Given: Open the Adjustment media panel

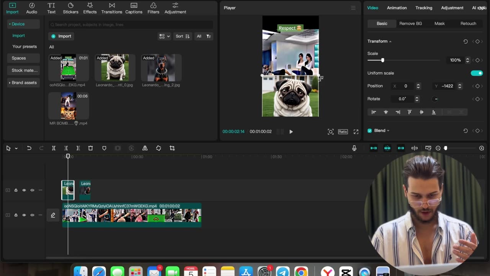Looking at the screenshot, I should 175,8.
